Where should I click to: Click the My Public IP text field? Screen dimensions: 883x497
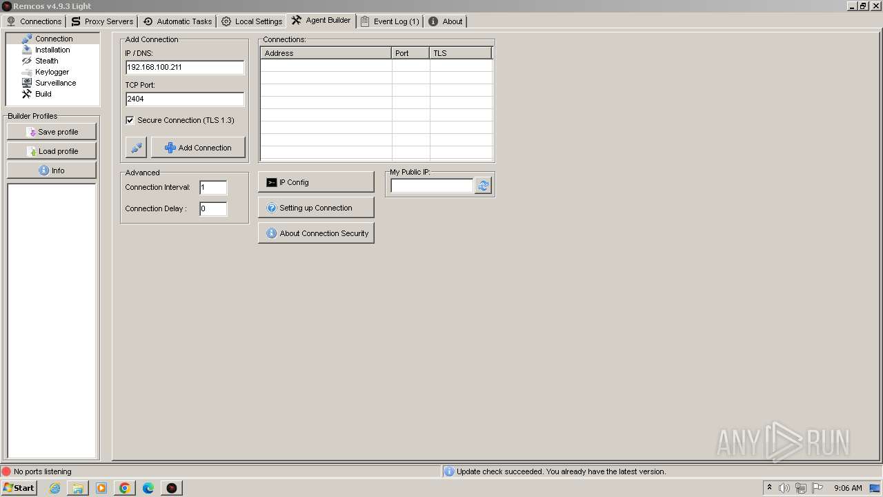[x=432, y=186]
